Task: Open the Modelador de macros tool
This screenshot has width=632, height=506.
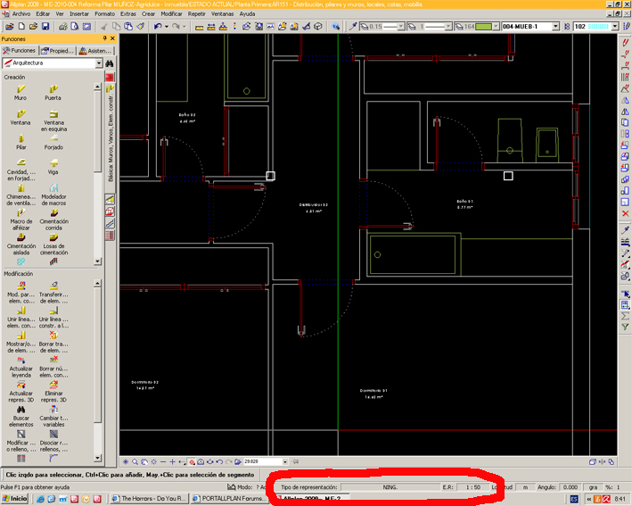Action: (53, 195)
